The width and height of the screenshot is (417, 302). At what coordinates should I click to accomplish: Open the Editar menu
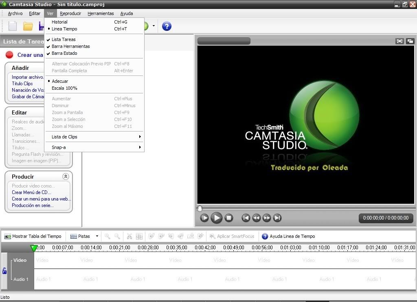(35, 13)
